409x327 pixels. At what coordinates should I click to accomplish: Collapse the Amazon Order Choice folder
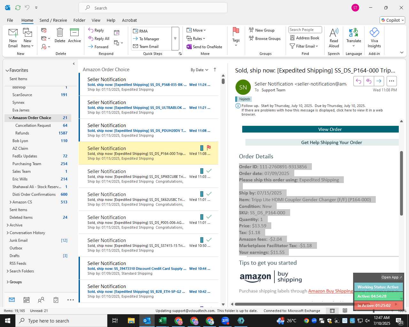tap(10, 118)
